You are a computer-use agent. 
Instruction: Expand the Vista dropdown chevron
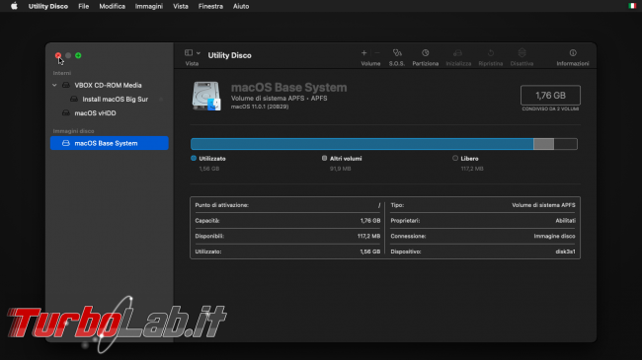pyautogui.click(x=199, y=53)
